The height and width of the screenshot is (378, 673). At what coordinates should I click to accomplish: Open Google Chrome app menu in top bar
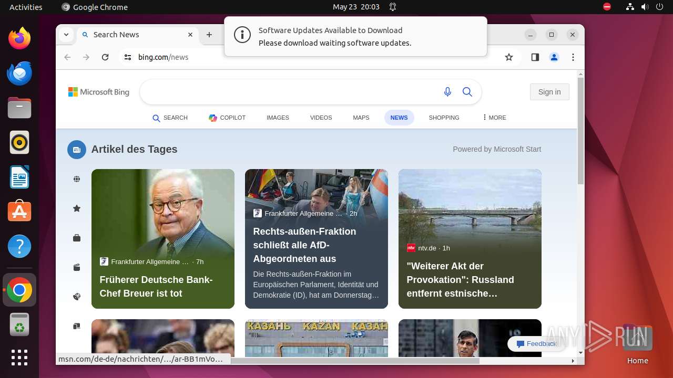tap(95, 7)
